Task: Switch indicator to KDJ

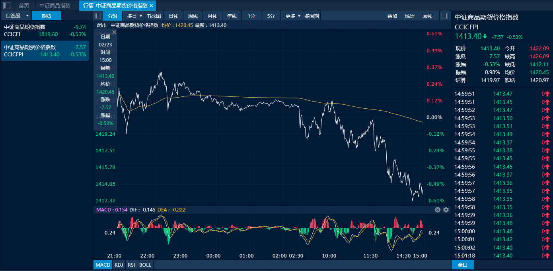Action: point(119,265)
